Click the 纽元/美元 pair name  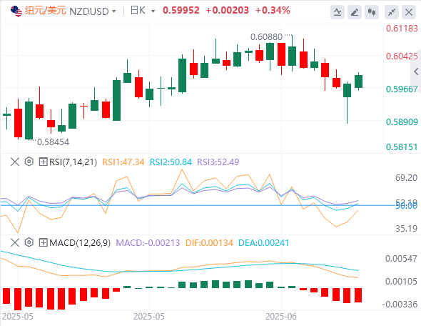[45, 11]
